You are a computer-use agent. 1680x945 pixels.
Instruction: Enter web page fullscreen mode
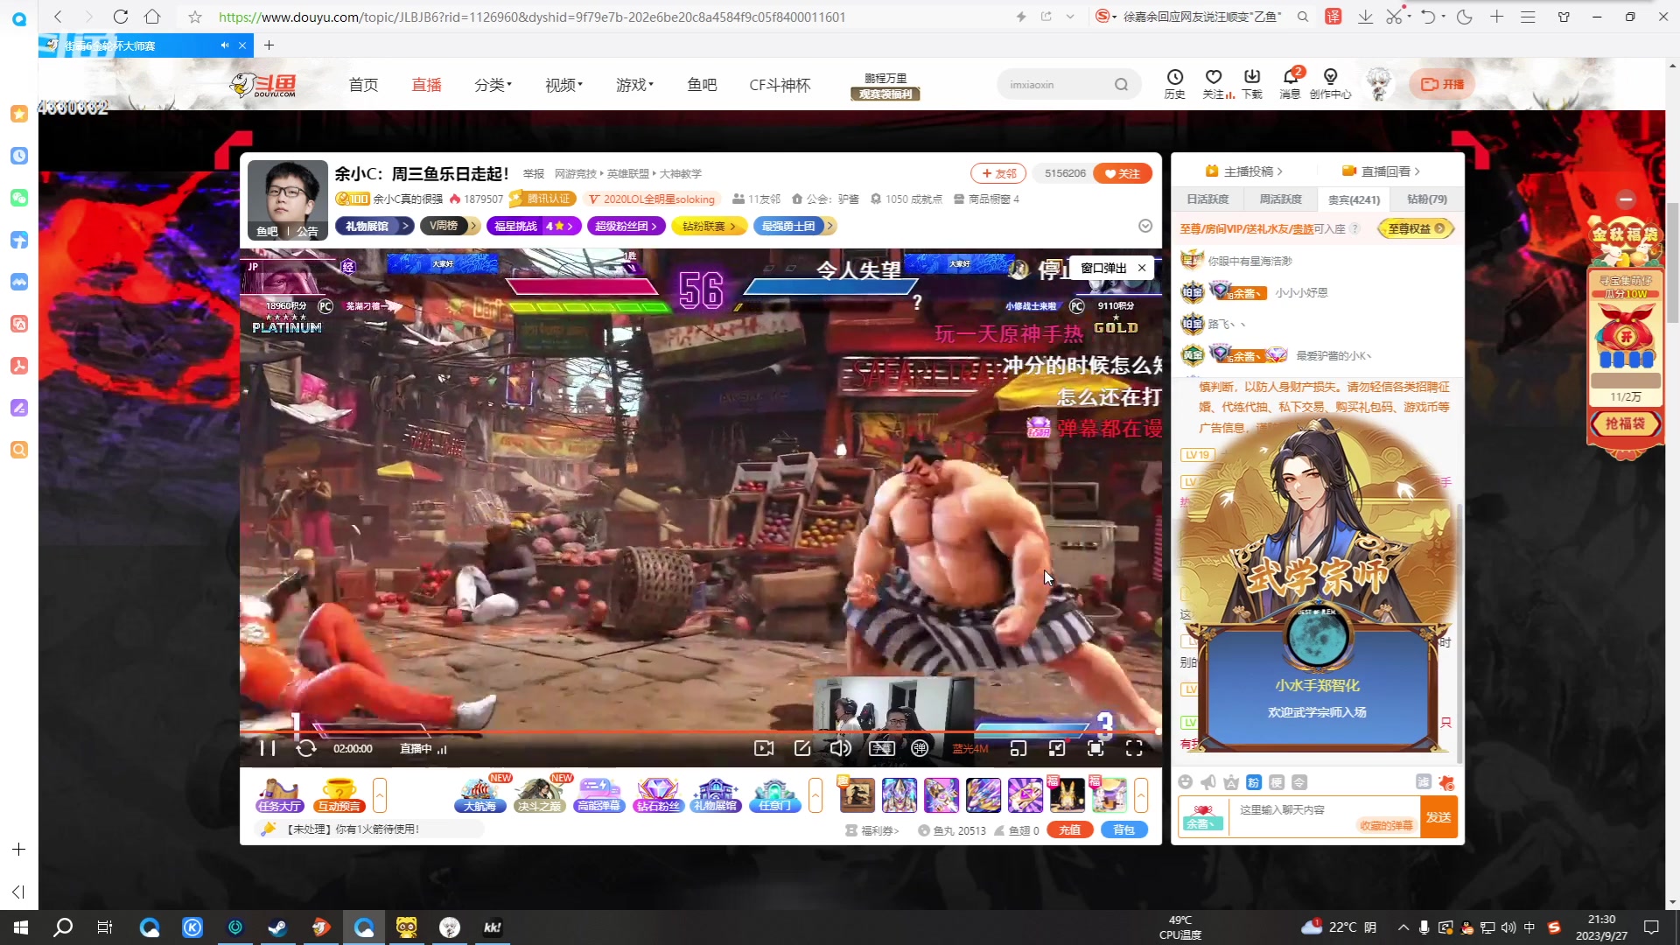coord(1095,748)
